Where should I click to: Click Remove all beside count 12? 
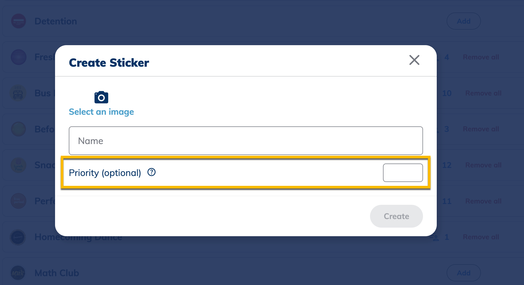pyautogui.click(x=483, y=165)
